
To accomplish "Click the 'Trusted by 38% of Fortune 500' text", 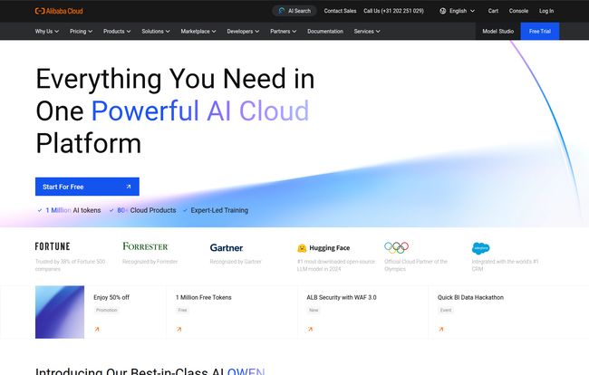I will 71,265.
